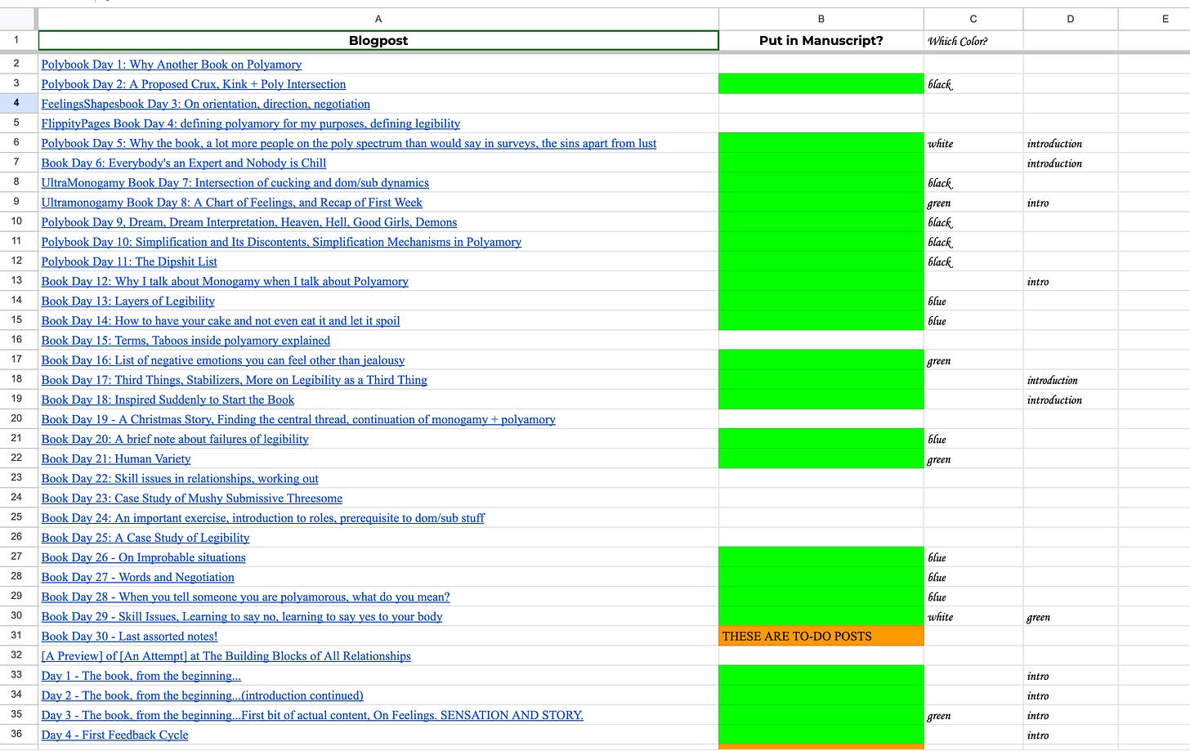
Task: Open Day 1 - The book, from the beginning link
Action: (141, 676)
